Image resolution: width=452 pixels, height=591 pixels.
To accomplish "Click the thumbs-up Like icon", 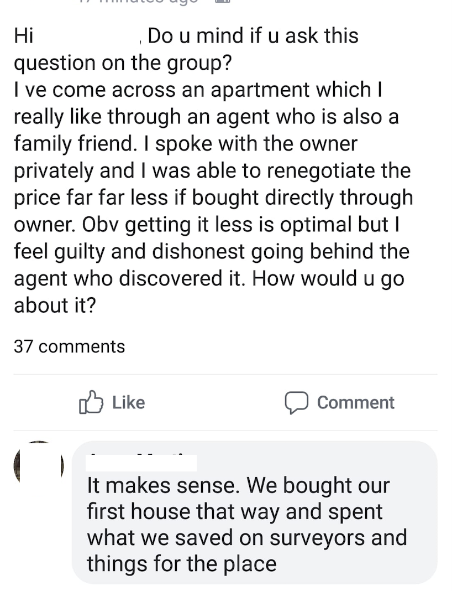I will click(x=92, y=402).
